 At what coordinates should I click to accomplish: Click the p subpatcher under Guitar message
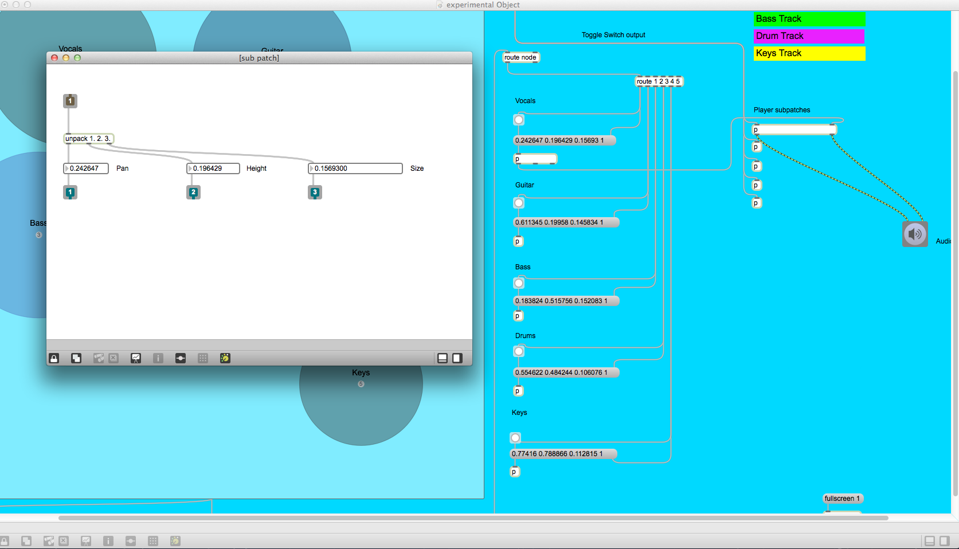coord(518,242)
